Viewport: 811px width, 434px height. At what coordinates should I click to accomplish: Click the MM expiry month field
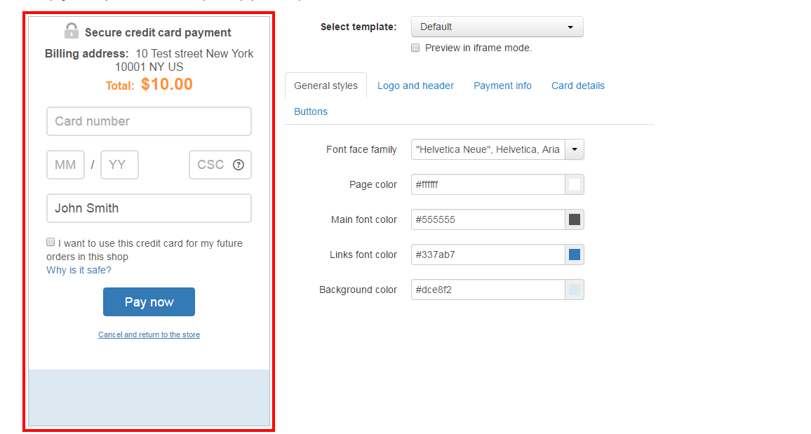66,165
